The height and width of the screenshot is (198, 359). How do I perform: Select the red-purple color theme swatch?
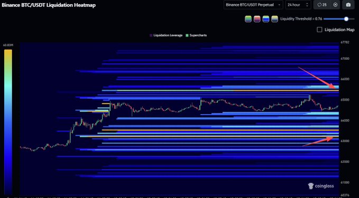pyautogui.click(x=257, y=19)
